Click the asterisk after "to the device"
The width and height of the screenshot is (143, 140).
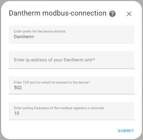point(89,82)
